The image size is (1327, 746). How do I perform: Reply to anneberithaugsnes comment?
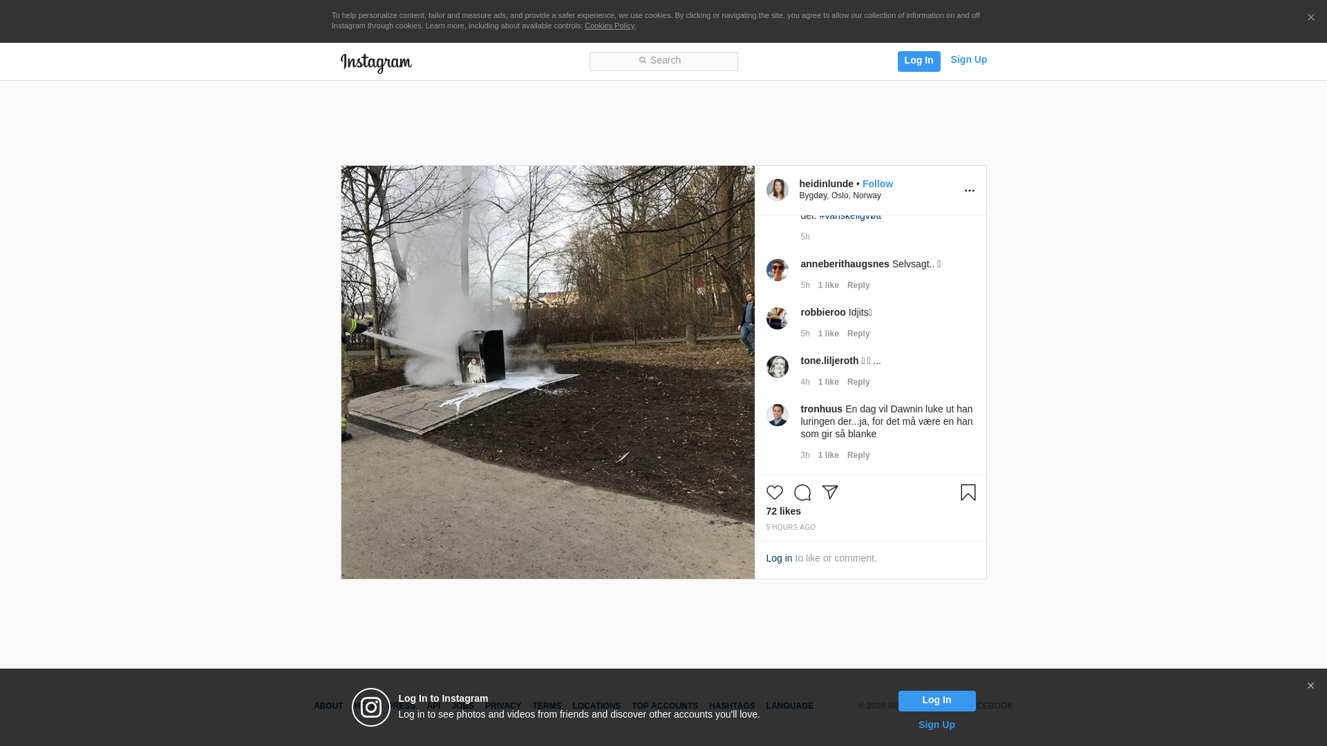(x=858, y=285)
